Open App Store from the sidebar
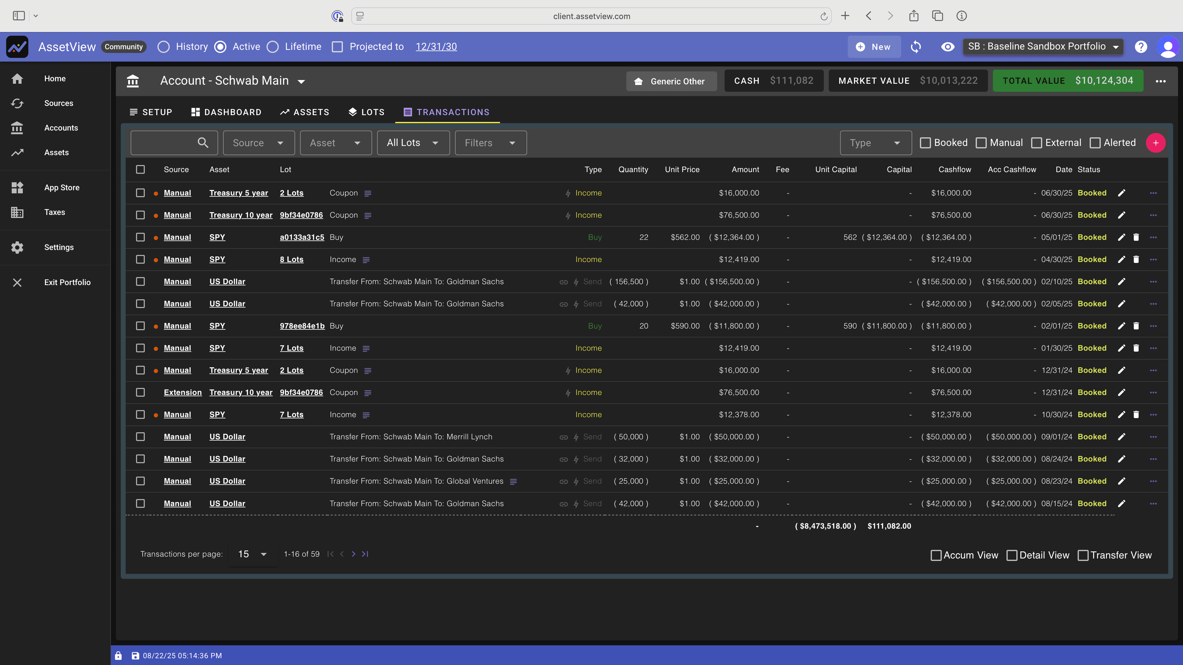This screenshot has width=1183, height=665. pyautogui.click(x=62, y=187)
